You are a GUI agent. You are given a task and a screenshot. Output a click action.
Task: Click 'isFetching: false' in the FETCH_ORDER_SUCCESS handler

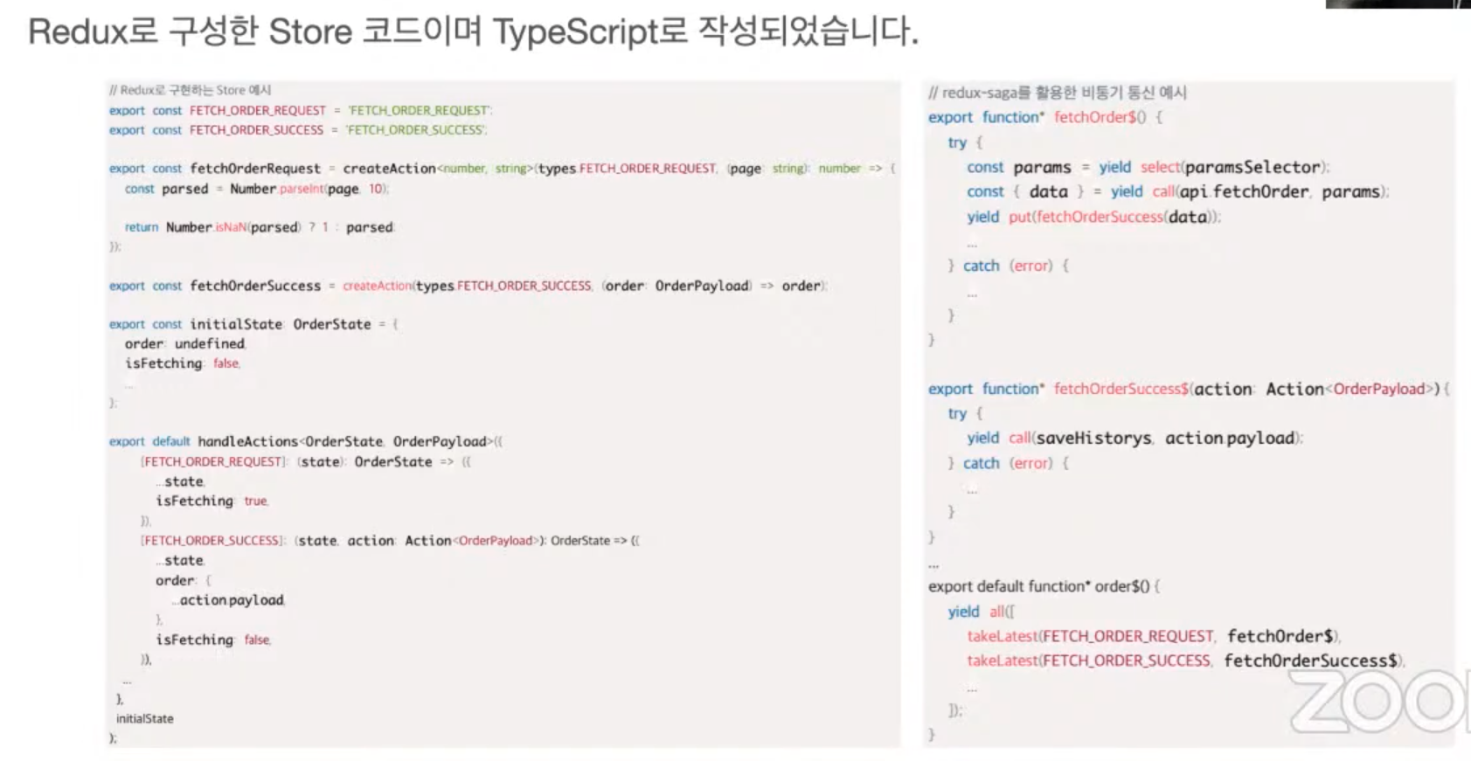point(213,640)
